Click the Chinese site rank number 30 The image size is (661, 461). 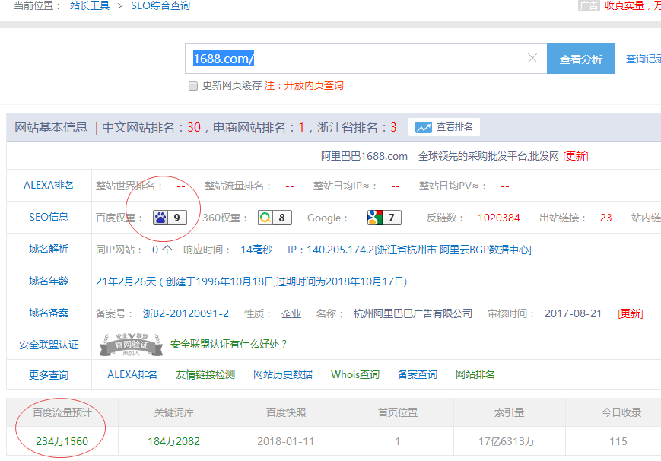coord(194,127)
